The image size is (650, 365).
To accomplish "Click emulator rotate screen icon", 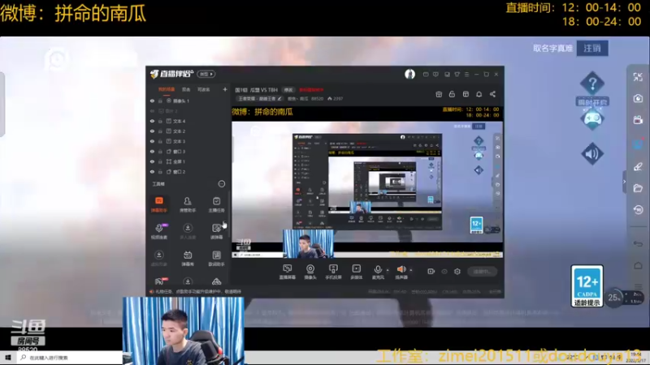I will coord(638,209).
